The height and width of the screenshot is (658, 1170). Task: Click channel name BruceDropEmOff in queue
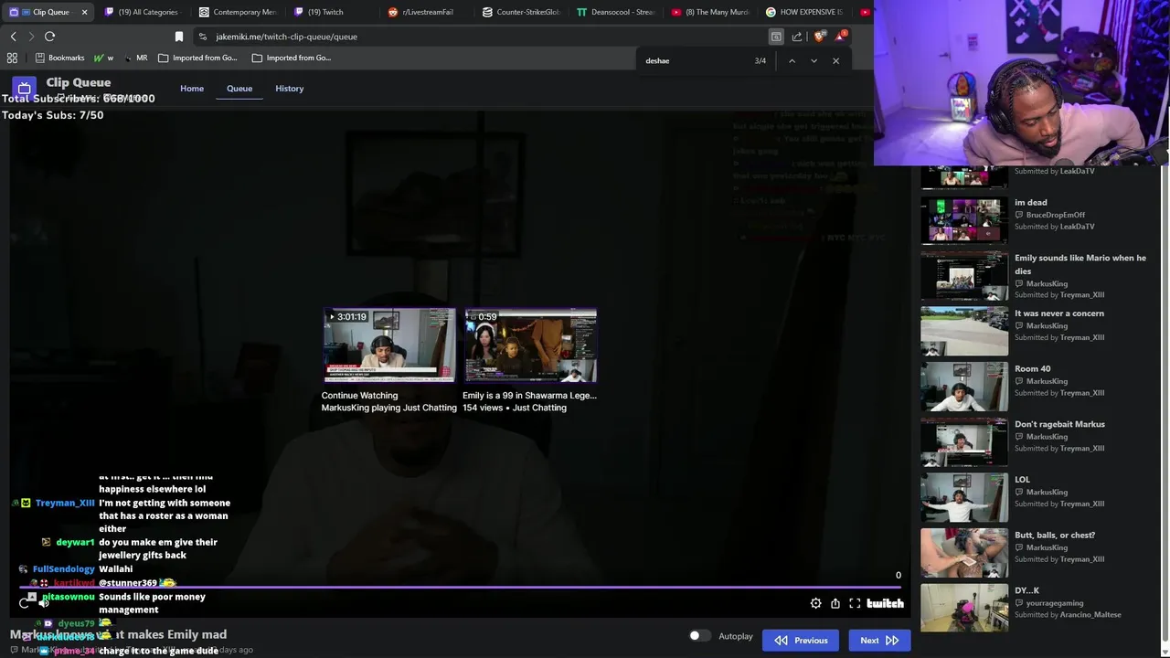coord(1056,215)
